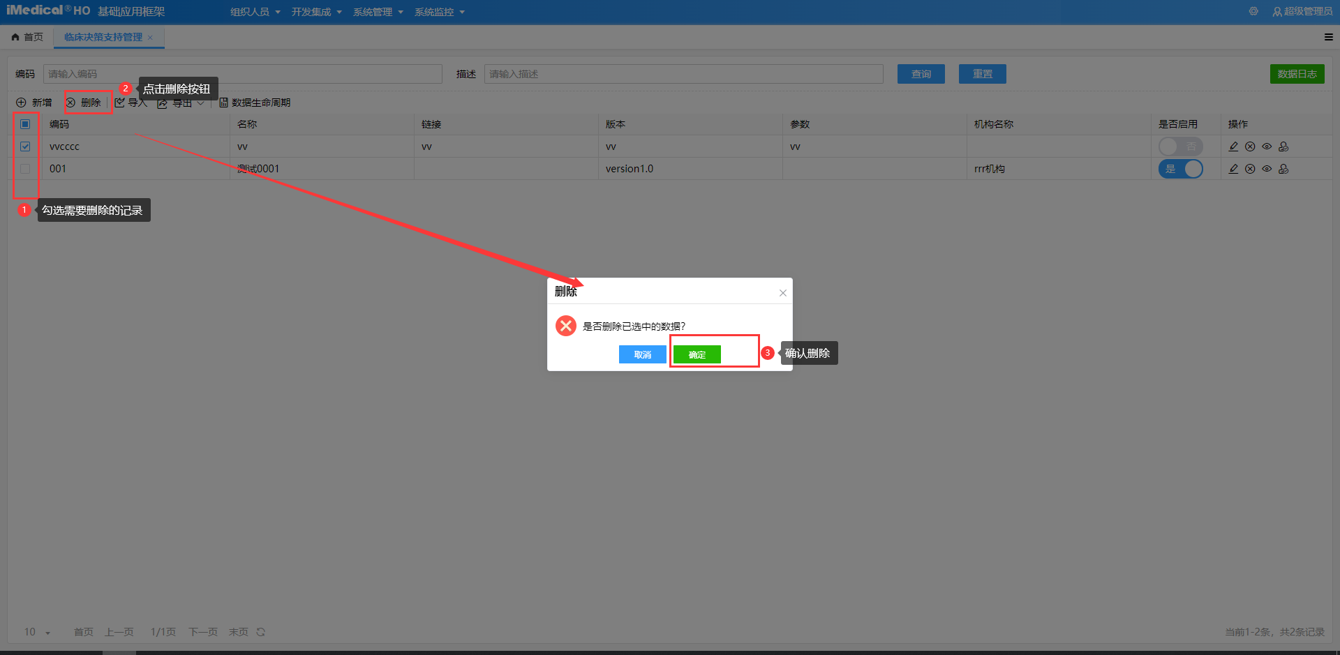Switch to the 首页 tab

click(28, 37)
